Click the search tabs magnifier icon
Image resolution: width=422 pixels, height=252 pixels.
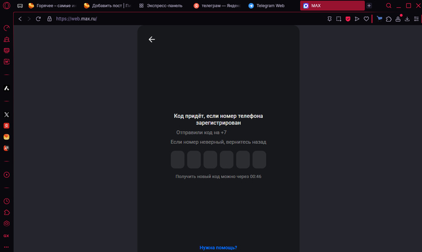(x=389, y=5)
